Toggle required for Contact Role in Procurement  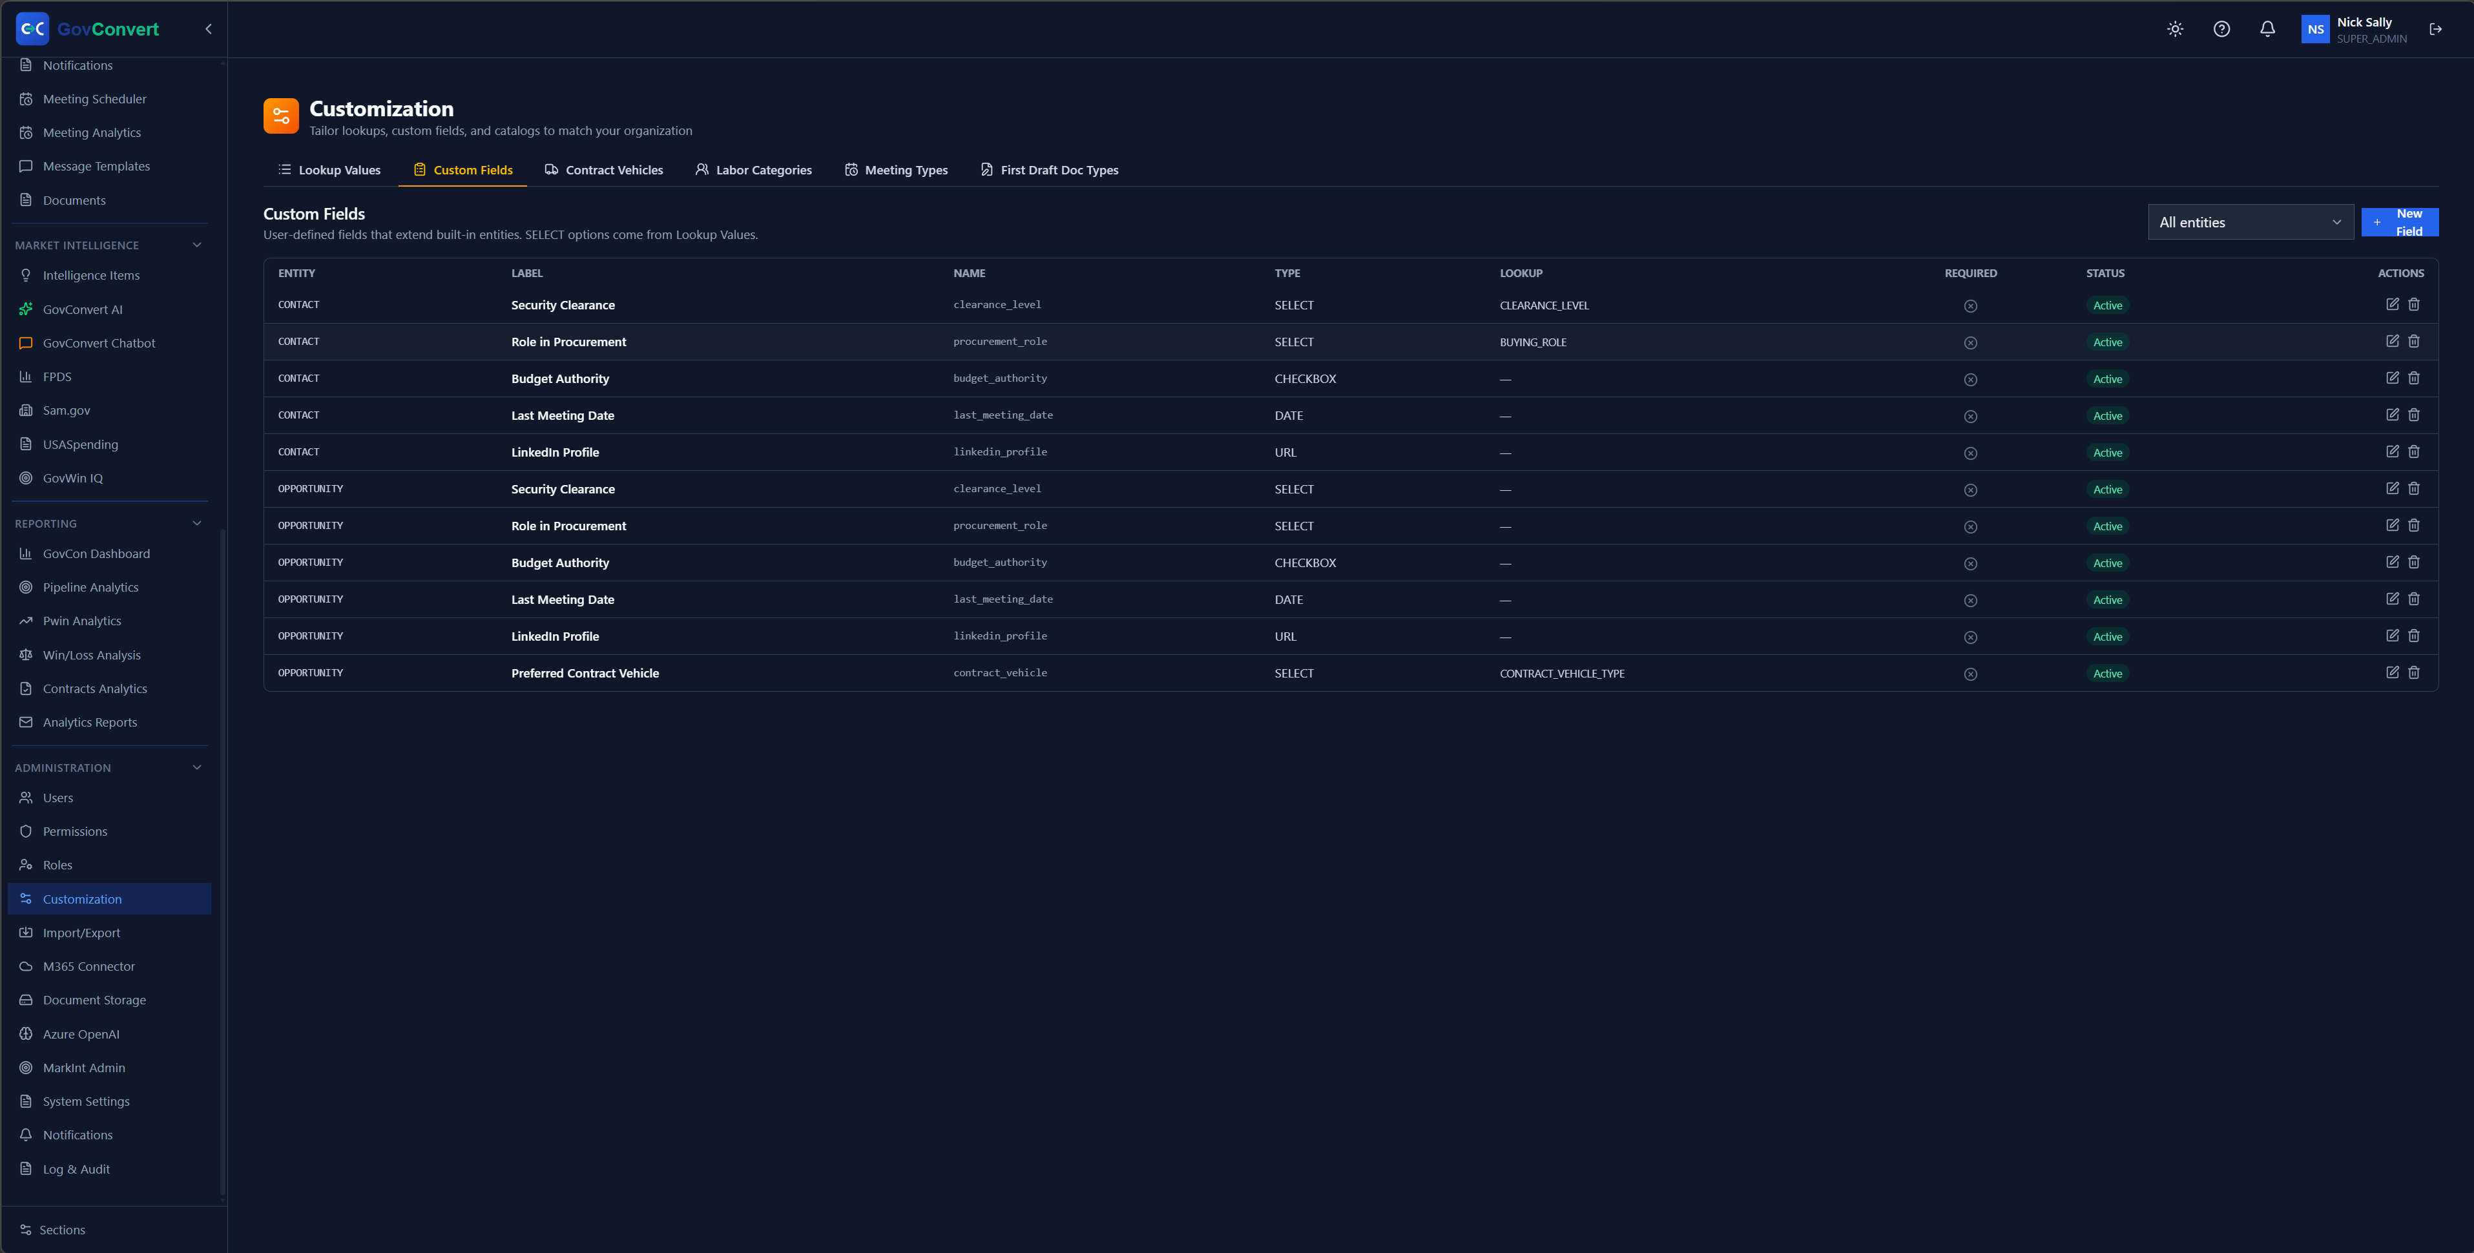click(1971, 343)
